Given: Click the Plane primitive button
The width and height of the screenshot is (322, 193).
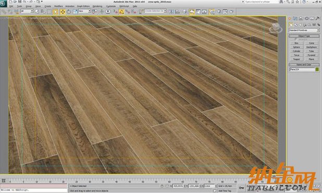Looking at the screenshot, I should tap(312, 59).
